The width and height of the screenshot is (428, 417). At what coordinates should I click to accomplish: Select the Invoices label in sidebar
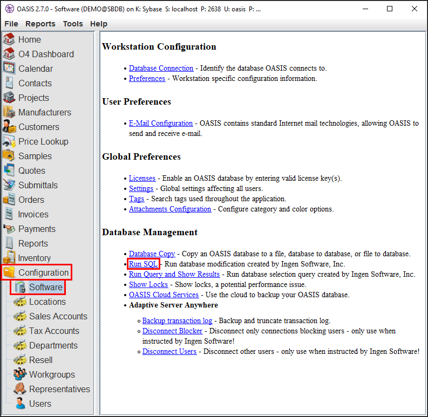(33, 214)
